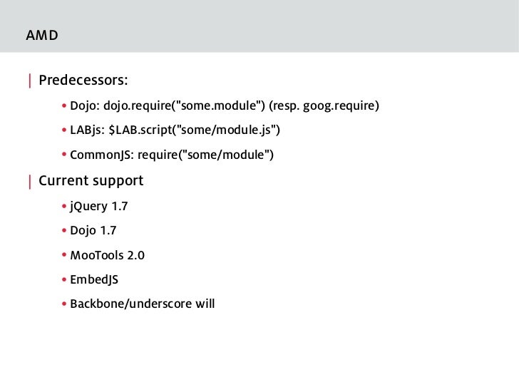519x367 pixels.
Task: Click the Dojo 1.7 bullet item
Action: coord(93,231)
